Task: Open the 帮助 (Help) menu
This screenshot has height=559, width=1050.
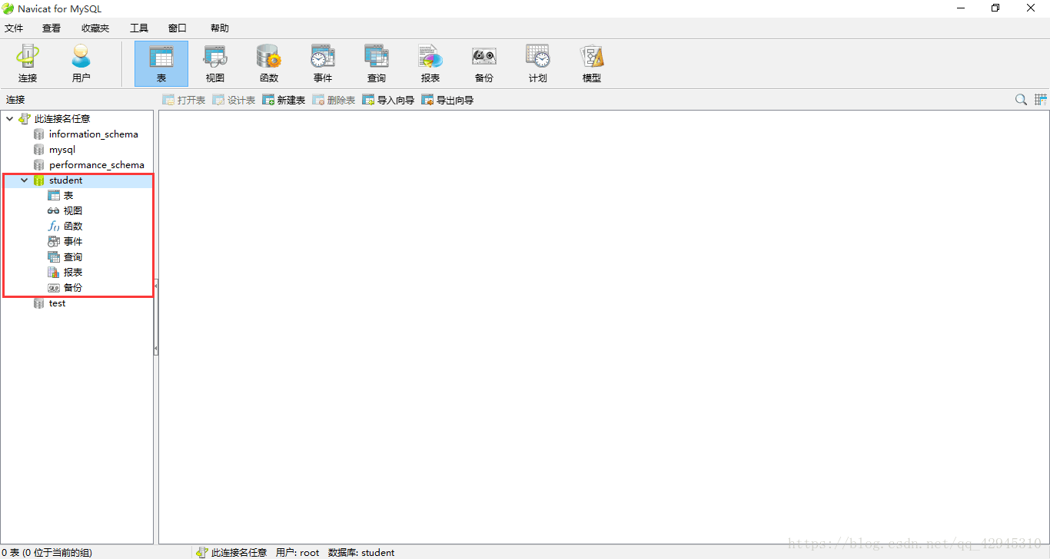Action: 220,28
